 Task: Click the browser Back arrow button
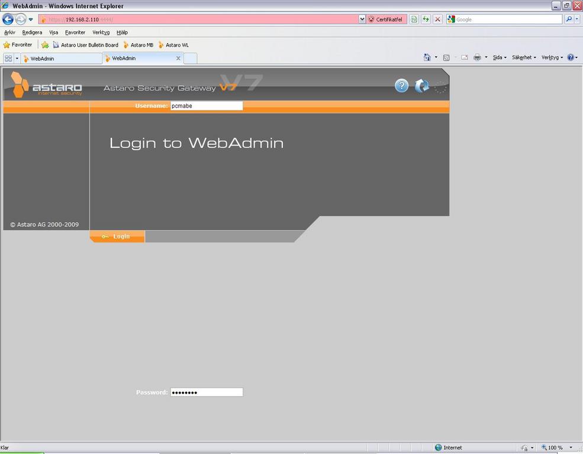pyautogui.click(x=8, y=19)
